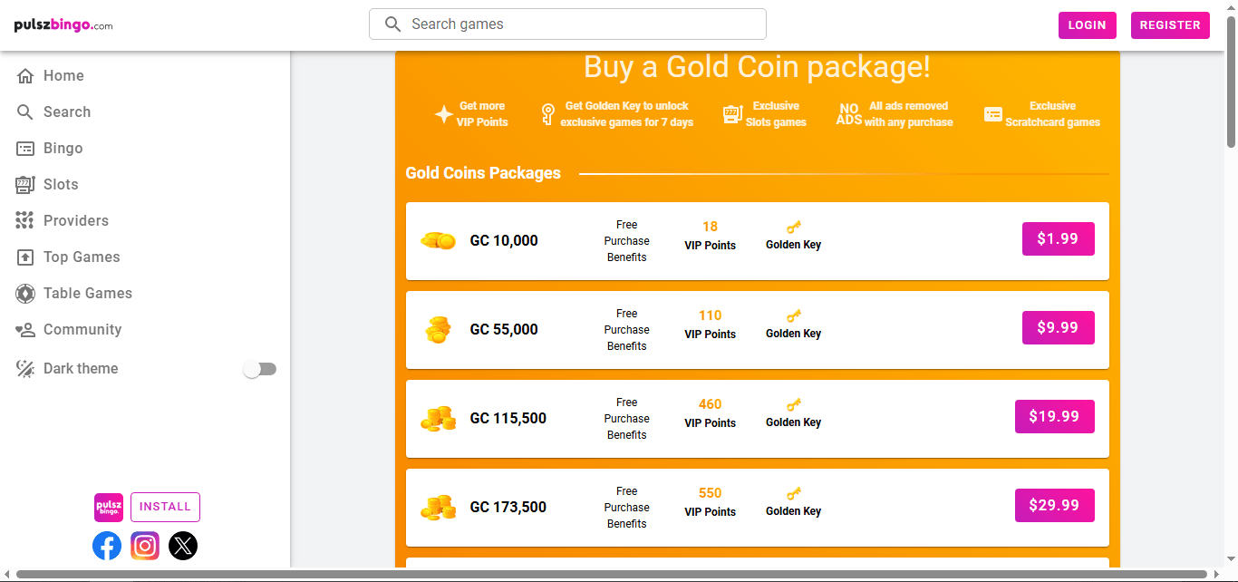Click the GC 115,500 label

tap(508, 419)
